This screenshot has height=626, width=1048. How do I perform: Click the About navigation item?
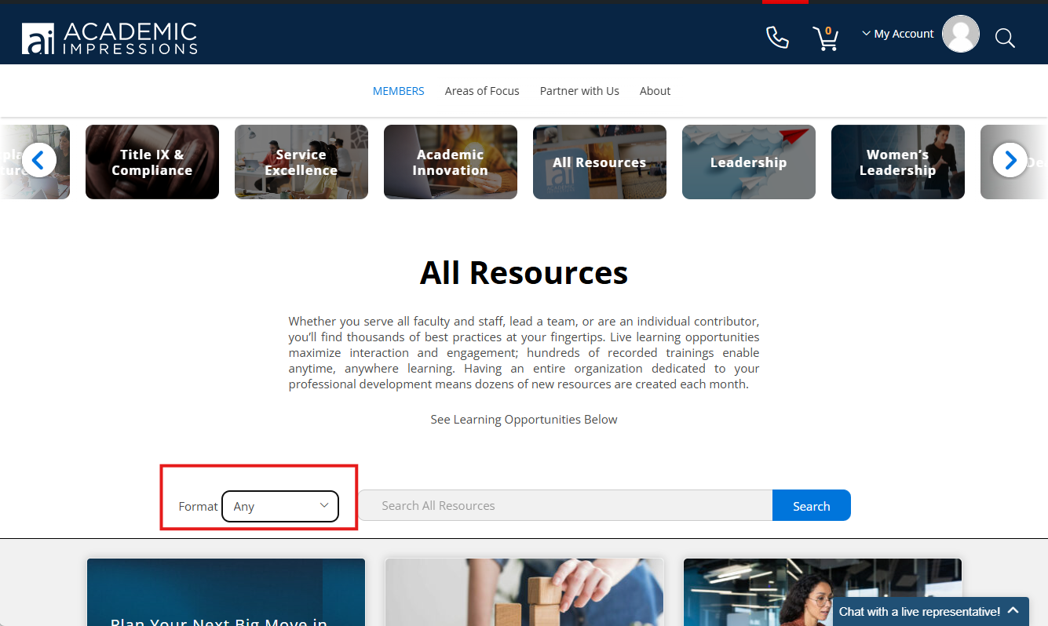[655, 91]
